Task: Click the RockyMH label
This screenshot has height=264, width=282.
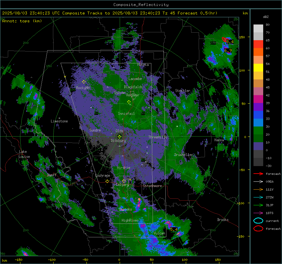Action: (x=83, y=88)
